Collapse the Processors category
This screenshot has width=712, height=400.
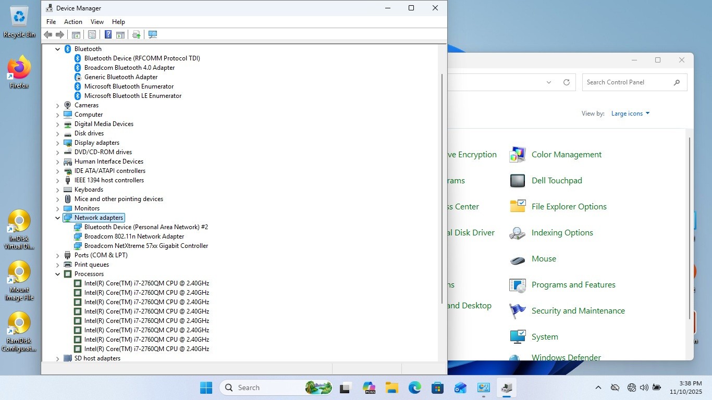click(58, 274)
